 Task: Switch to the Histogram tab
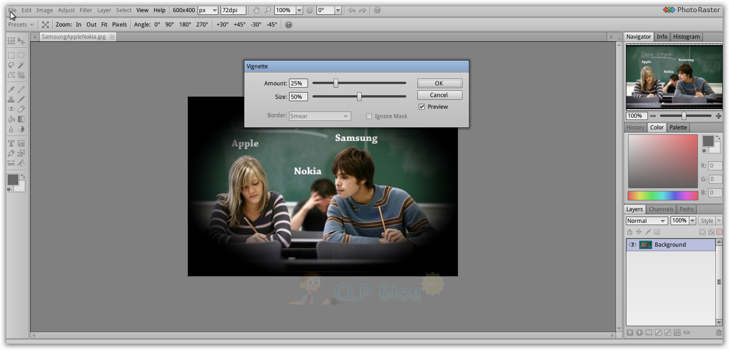[x=686, y=37]
